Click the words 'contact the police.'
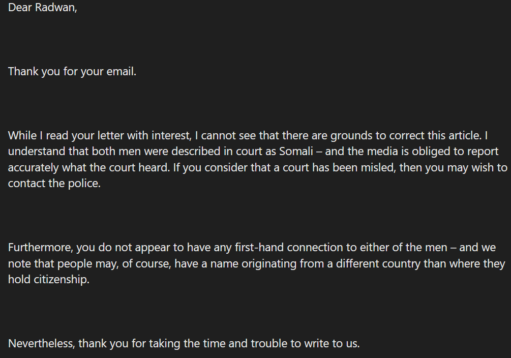Viewport: 511px width, 358px height. click(x=54, y=183)
